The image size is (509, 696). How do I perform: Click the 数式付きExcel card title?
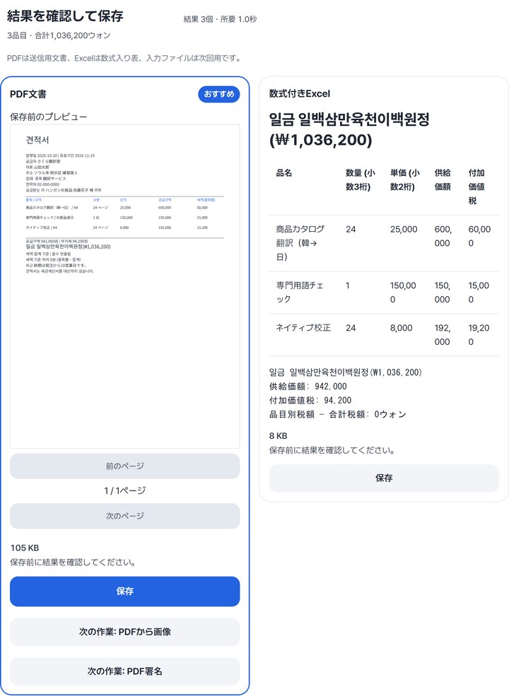tap(299, 94)
